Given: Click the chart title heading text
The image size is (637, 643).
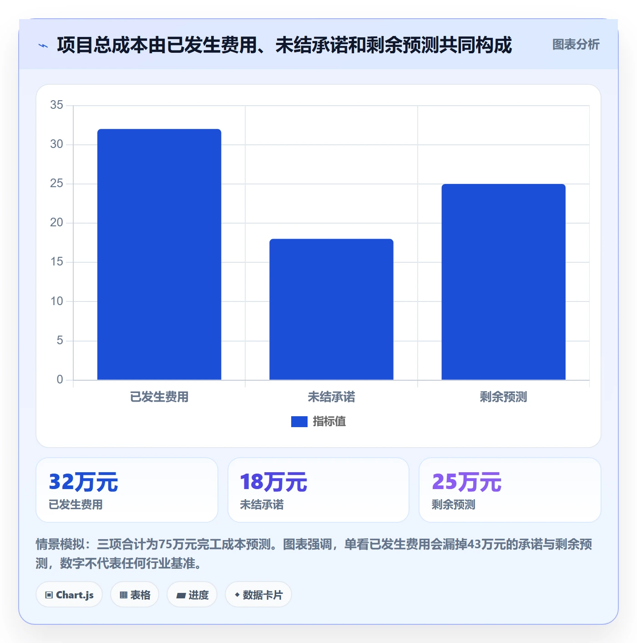Looking at the screenshot, I should [x=284, y=45].
